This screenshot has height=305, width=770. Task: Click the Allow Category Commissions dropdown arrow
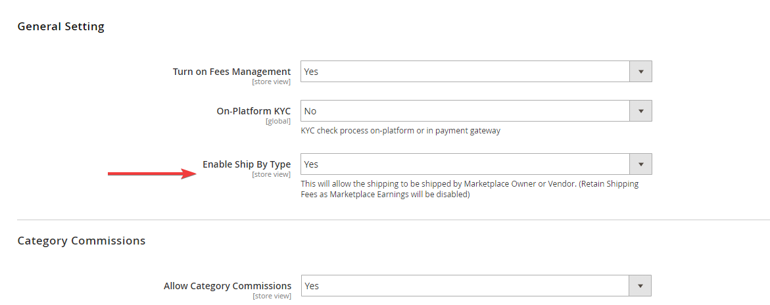(x=640, y=286)
